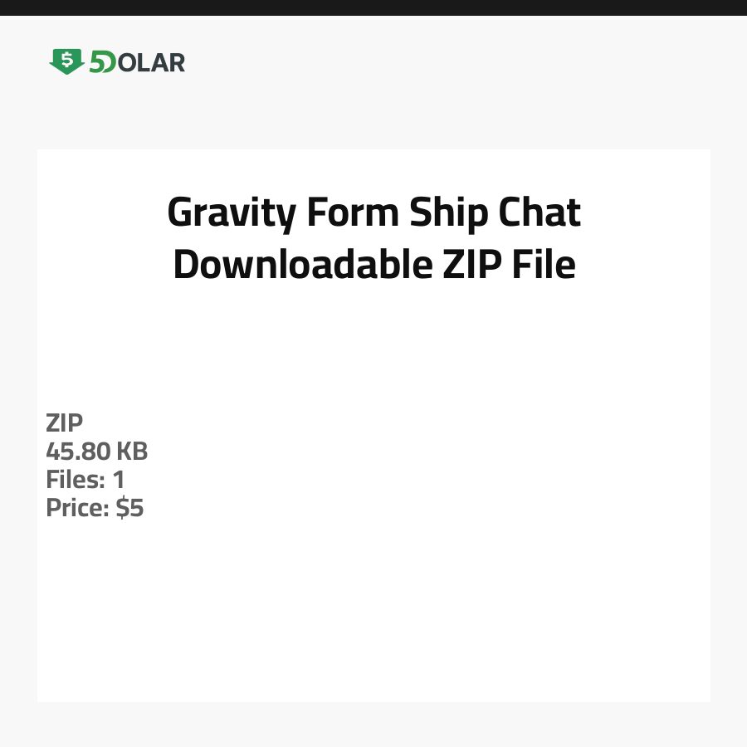Image resolution: width=747 pixels, height=747 pixels.
Task: Click the KB unit in the file size
Action: coord(131,452)
